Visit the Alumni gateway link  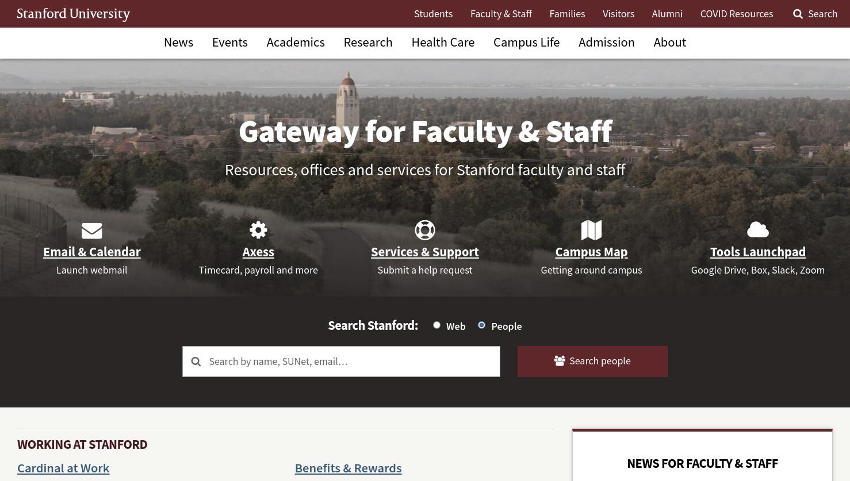pyautogui.click(x=667, y=14)
